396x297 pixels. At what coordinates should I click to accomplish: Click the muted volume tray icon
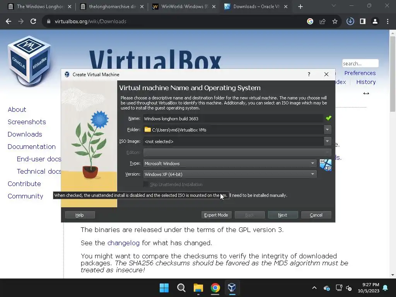click(x=349, y=288)
